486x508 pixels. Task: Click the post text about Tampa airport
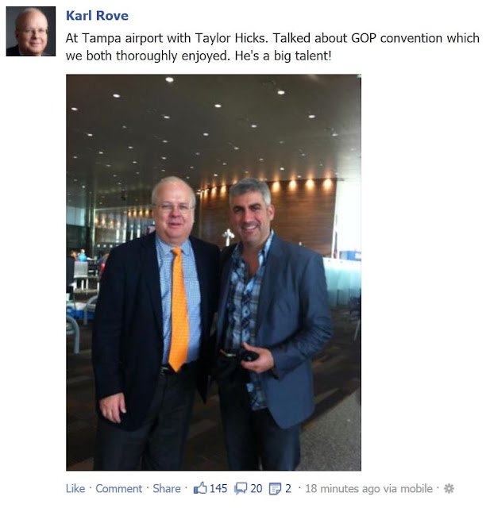click(272, 47)
